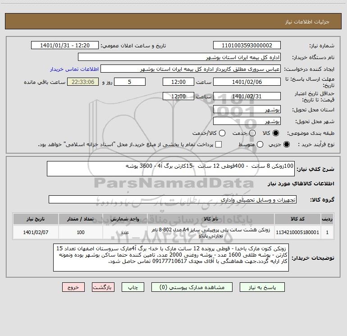
Task: Click the بازگشت back button
Action: coord(103,287)
